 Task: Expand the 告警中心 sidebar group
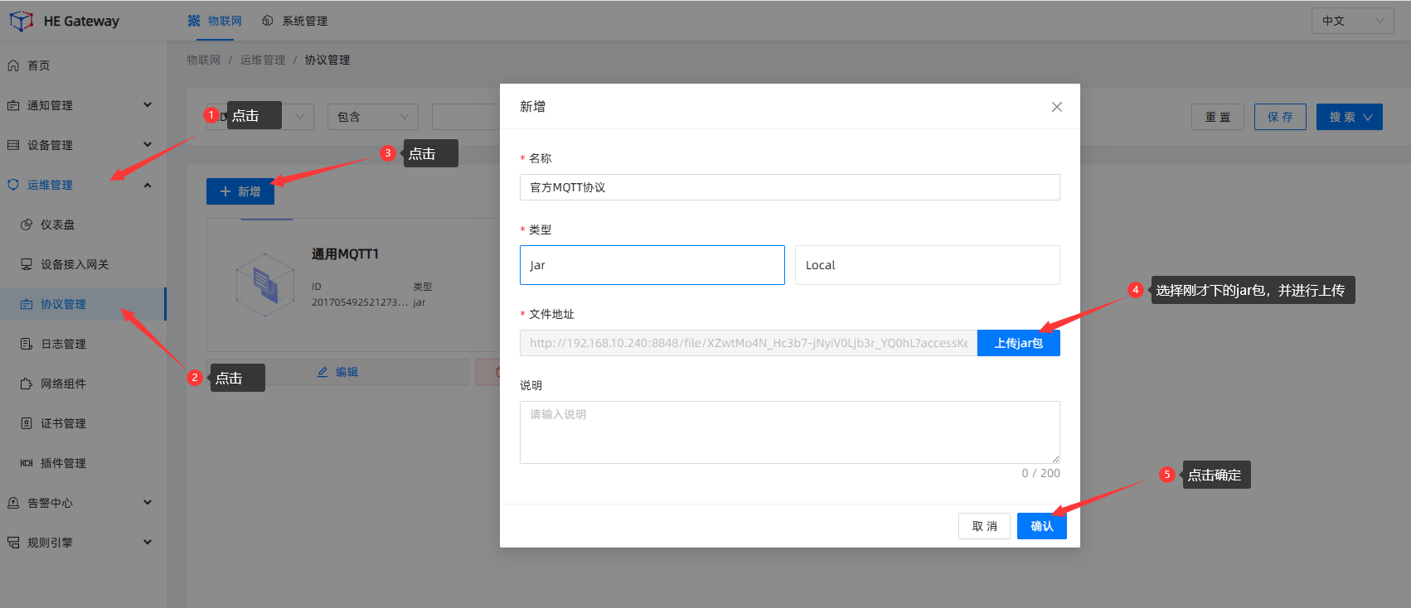80,503
